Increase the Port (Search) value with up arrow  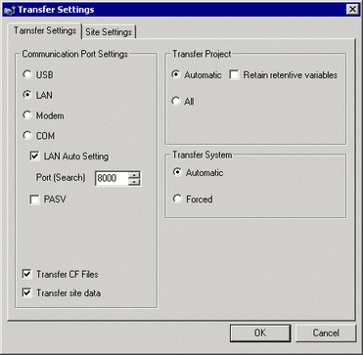click(134, 174)
